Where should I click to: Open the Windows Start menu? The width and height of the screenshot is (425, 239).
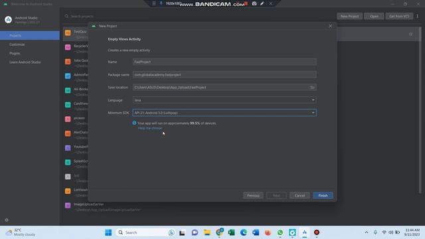[108, 232]
